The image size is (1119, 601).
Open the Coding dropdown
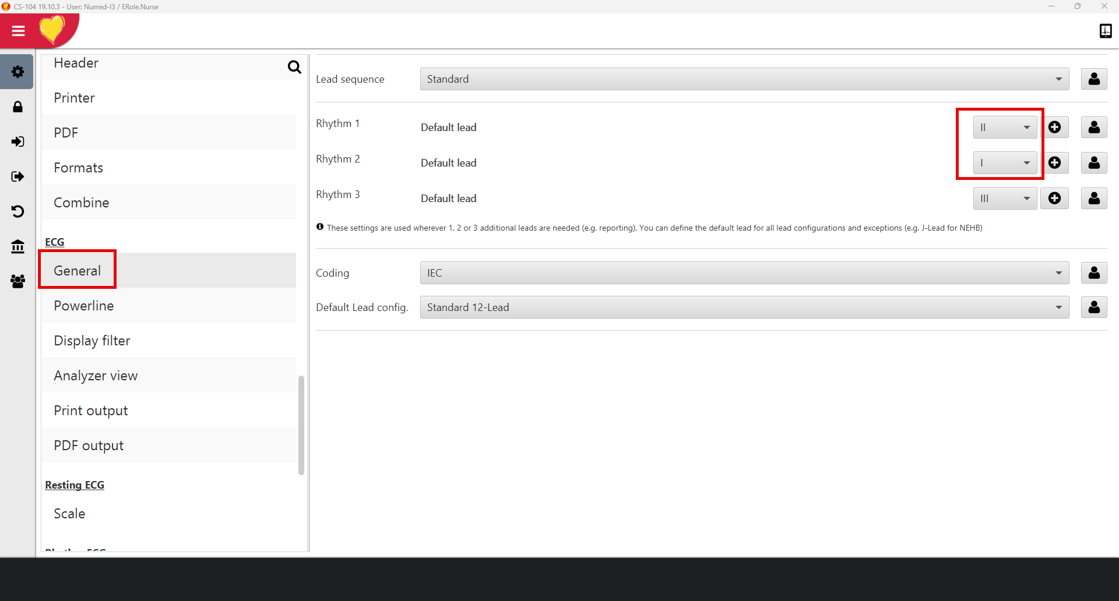(x=744, y=273)
